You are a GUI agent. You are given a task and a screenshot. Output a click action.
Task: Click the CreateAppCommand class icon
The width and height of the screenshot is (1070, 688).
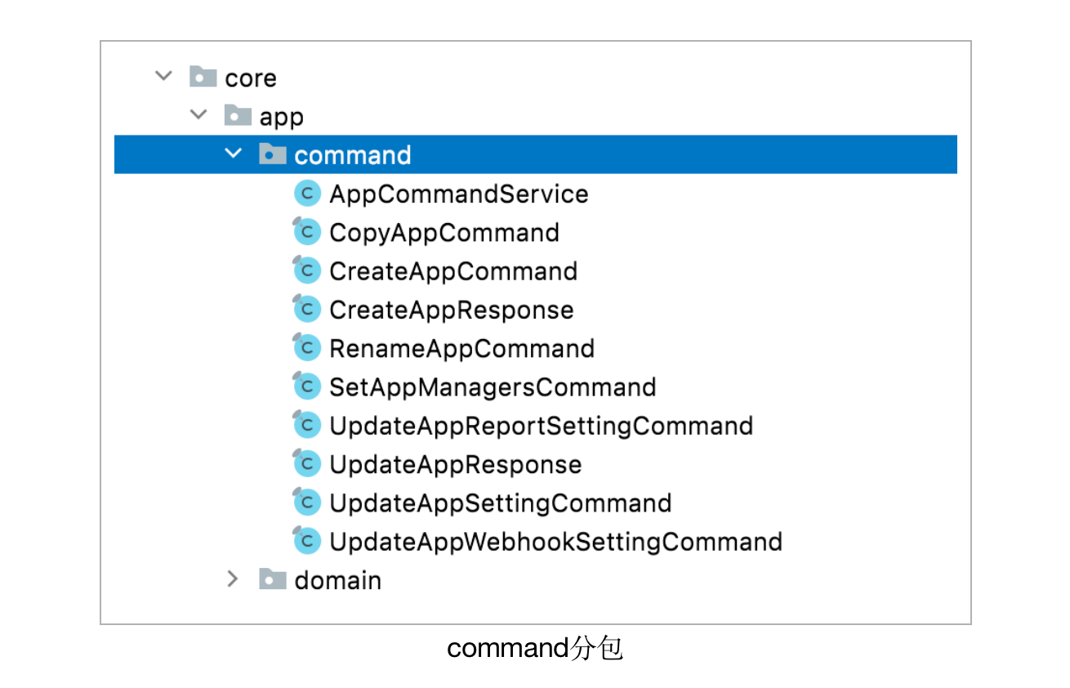(307, 271)
